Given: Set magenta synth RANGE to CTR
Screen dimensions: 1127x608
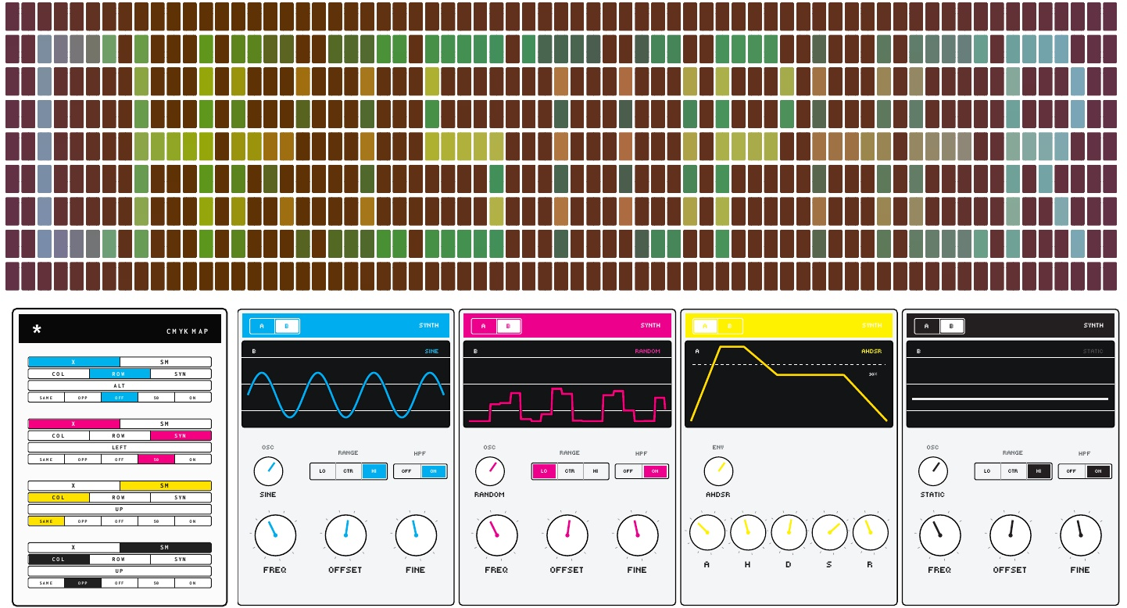Looking at the screenshot, I should point(570,471).
